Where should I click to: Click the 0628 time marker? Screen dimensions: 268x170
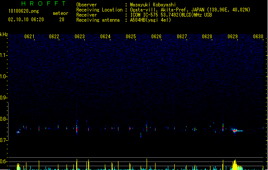207,37
